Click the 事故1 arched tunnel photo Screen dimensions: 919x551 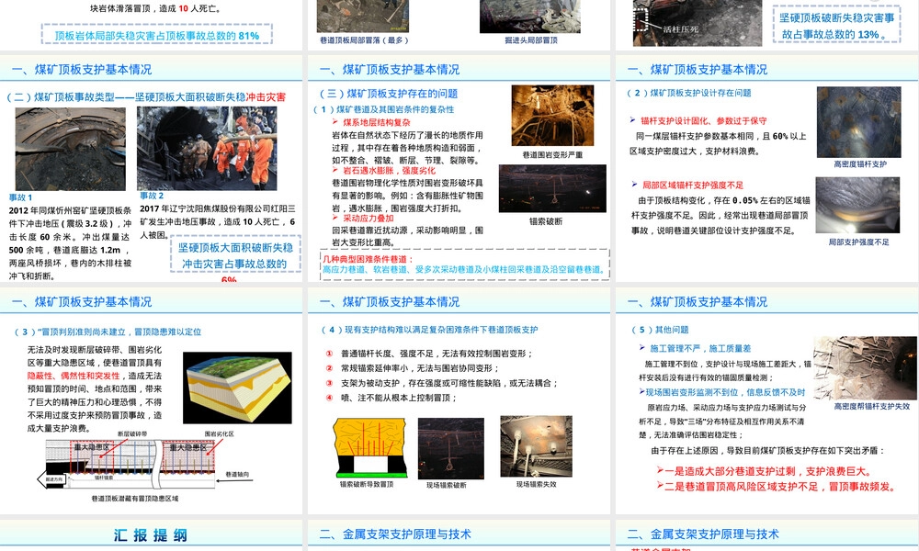tap(71, 149)
